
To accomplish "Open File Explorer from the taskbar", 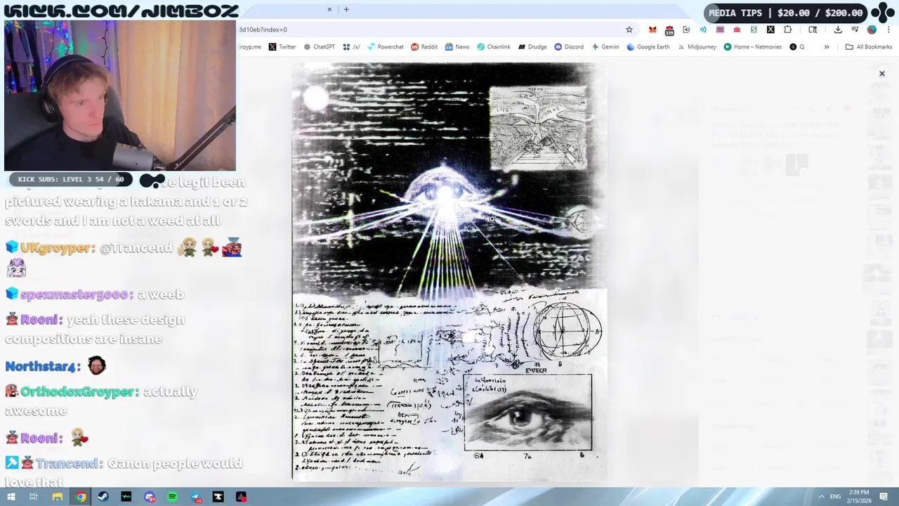I will click(58, 497).
